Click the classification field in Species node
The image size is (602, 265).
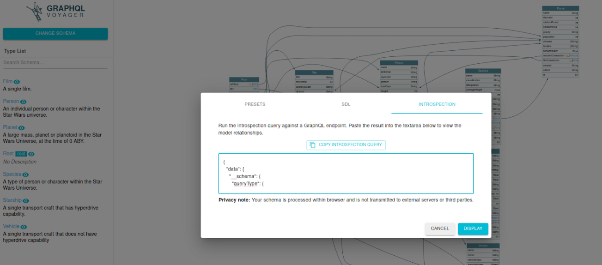483,80
